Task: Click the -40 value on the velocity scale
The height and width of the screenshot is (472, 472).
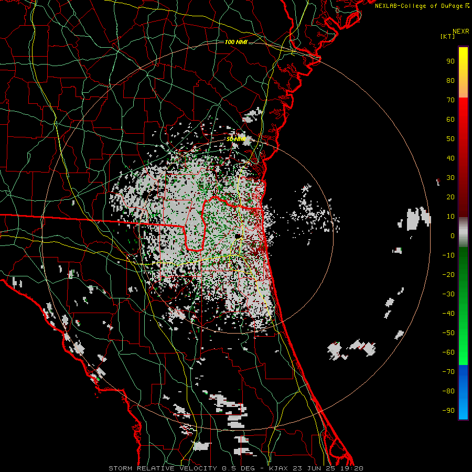Action: point(448,314)
